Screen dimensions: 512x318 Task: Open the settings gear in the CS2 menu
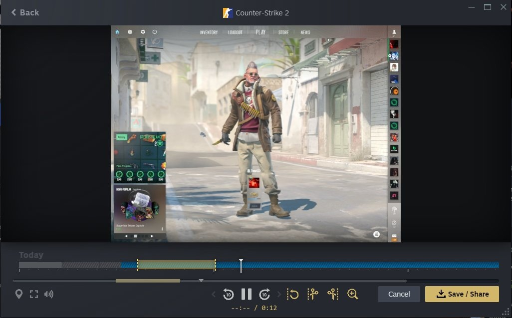tap(143, 32)
